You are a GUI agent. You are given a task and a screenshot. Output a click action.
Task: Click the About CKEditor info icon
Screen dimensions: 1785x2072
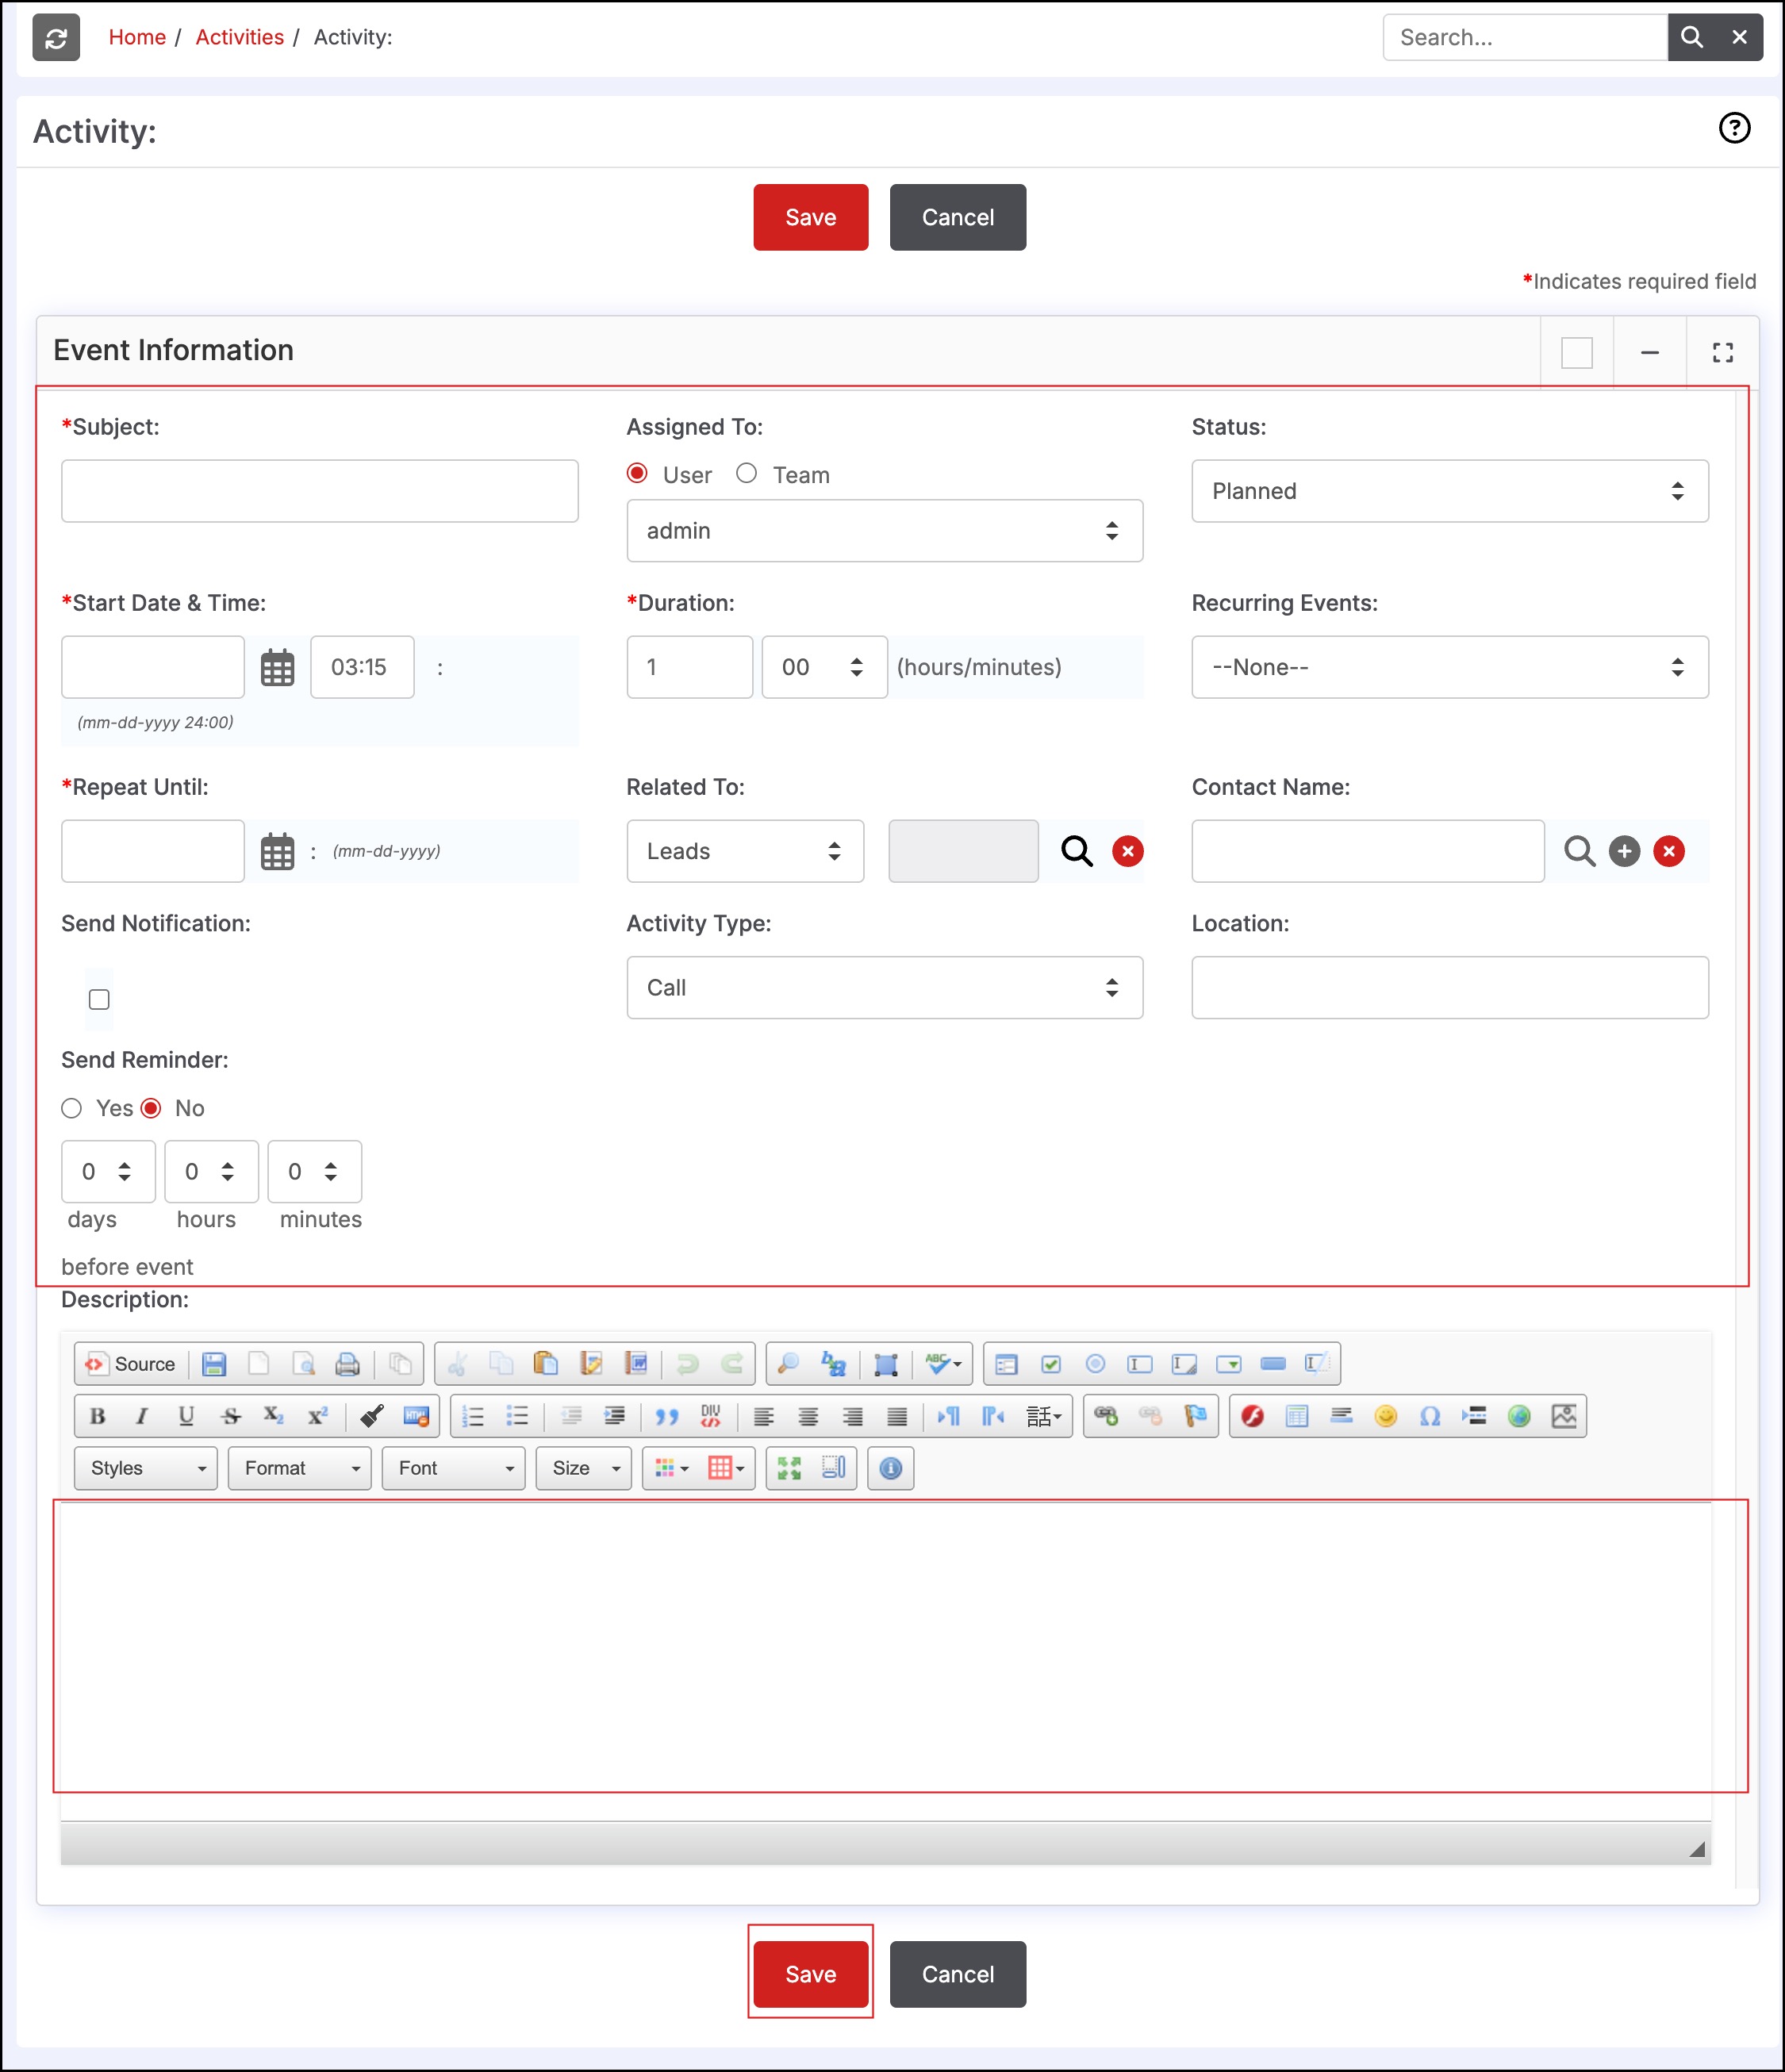pyautogui.click(x=891, y=1468)
